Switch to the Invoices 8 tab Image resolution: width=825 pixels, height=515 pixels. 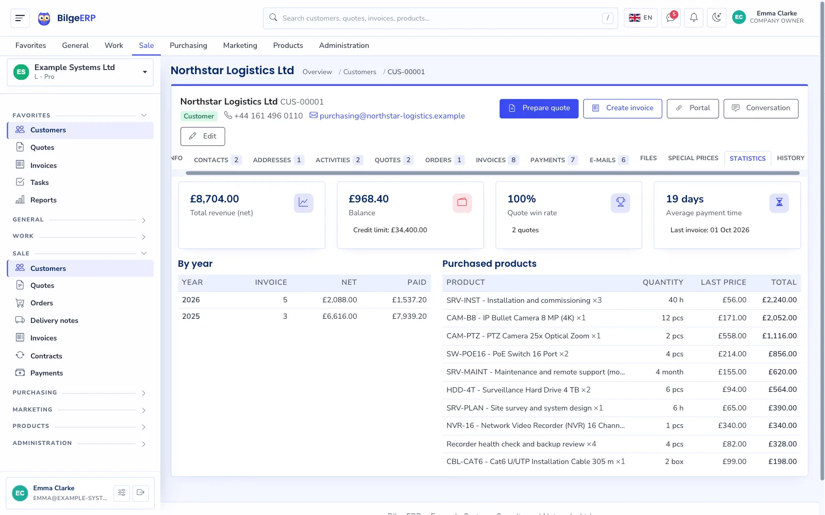tap(497, 160)
